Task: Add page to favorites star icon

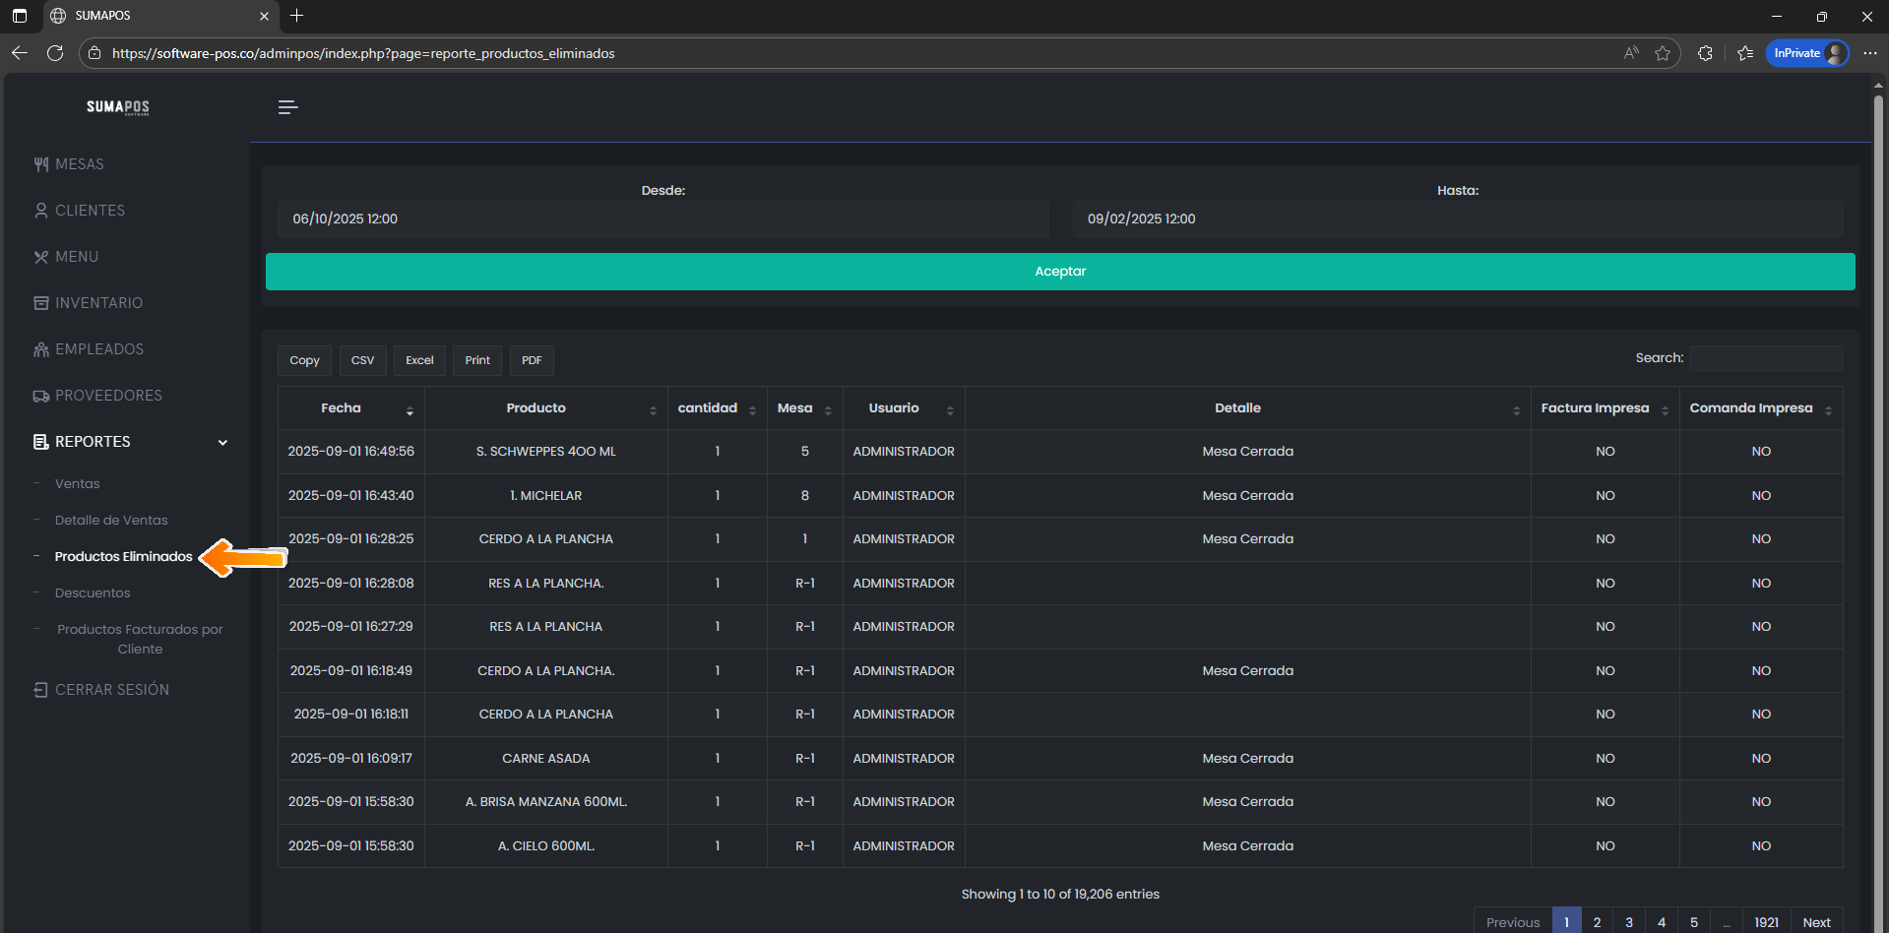Action: [x=1663, y=53]
